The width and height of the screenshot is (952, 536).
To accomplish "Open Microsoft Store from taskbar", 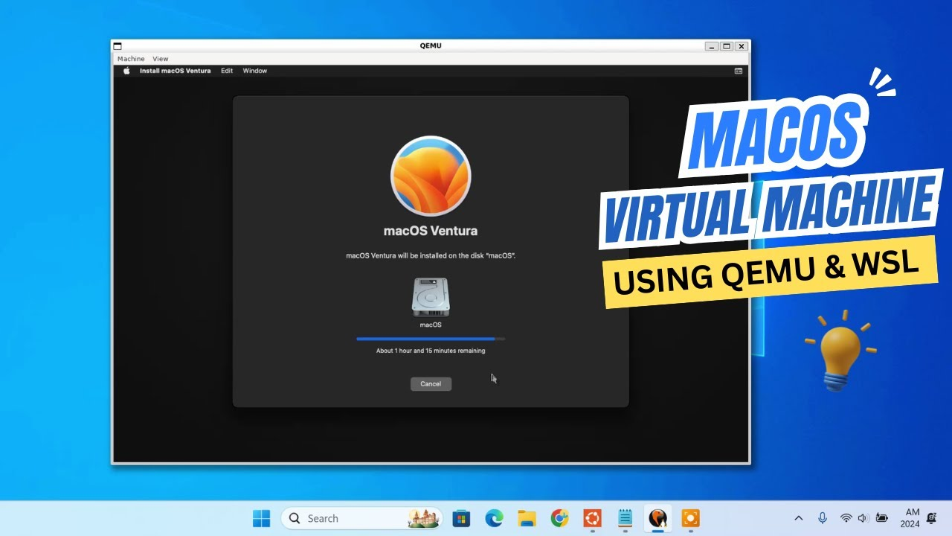I will (461, 518).
